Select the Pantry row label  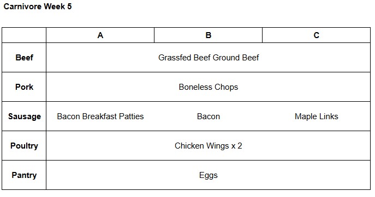[24, 175]
